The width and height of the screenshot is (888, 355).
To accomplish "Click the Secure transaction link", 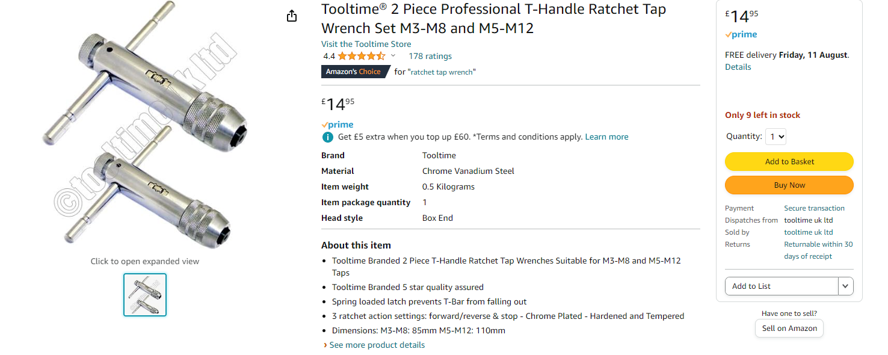I will [x=814, y=208].
